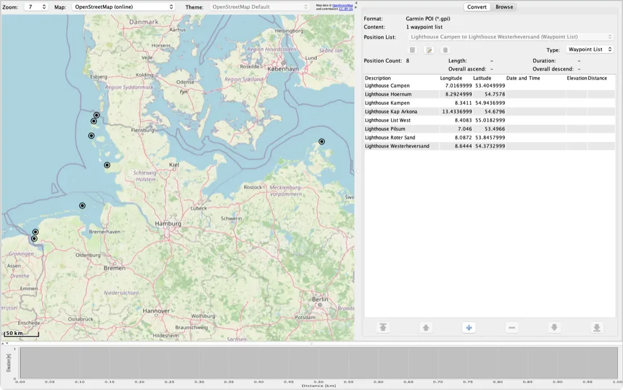The width and height of the screenshot is (623, 390).
Task: Open the CC-BY-SA license link
Action: [x=346, y=9]
